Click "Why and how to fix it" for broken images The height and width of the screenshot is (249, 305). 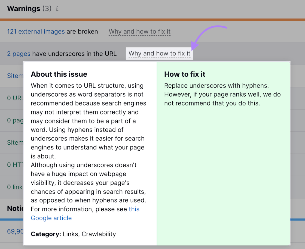(x=139, y=32)
